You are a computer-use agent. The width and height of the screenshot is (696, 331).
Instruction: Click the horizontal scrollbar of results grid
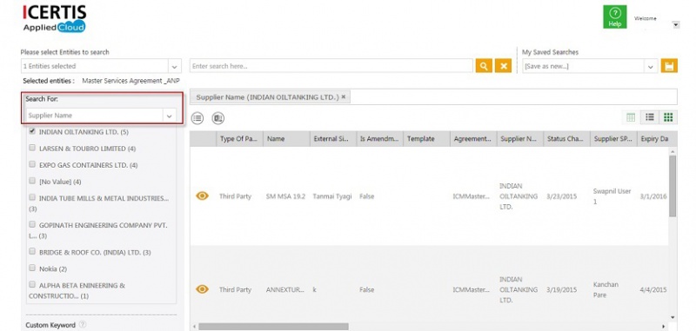click(x=273, y=327)
